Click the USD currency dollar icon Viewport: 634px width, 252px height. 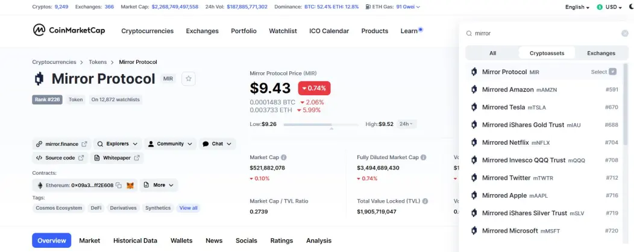point(600,7)
